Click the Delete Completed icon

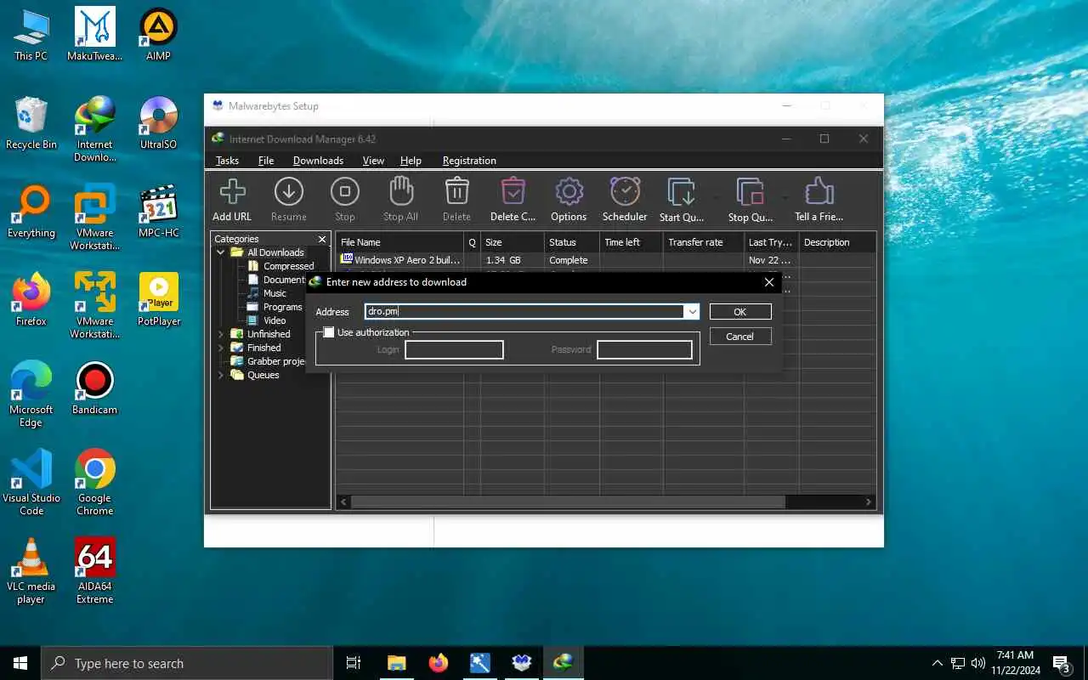[x=513, y=192]
